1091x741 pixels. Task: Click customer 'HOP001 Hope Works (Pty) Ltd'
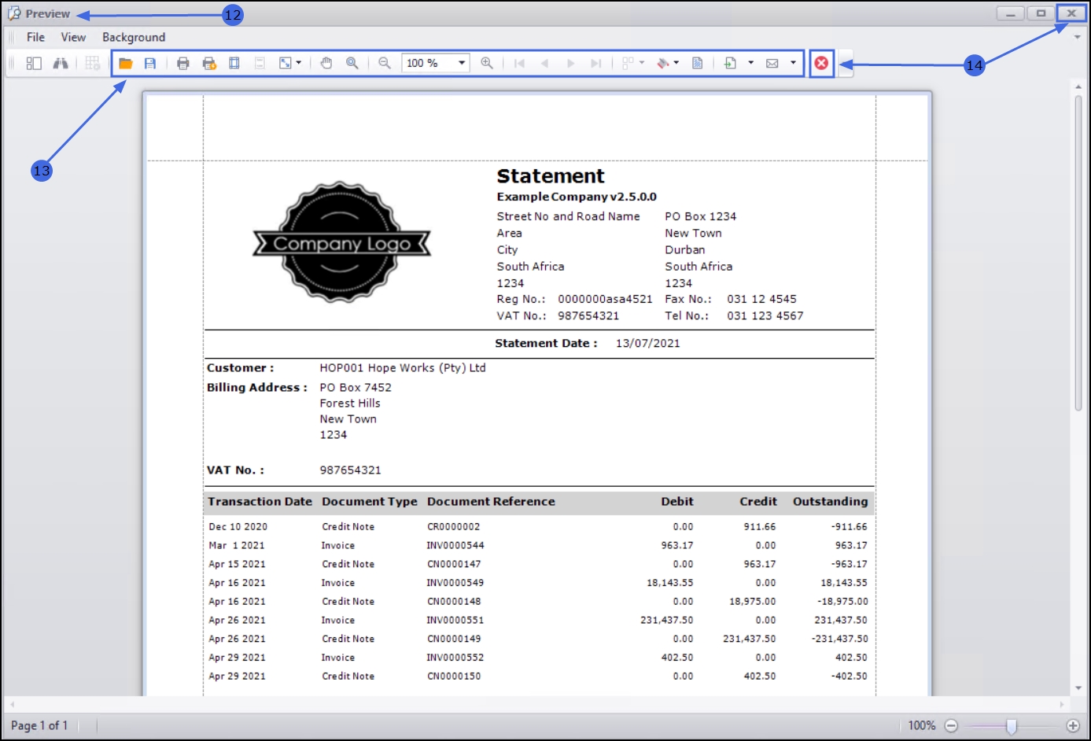point(403,367)
